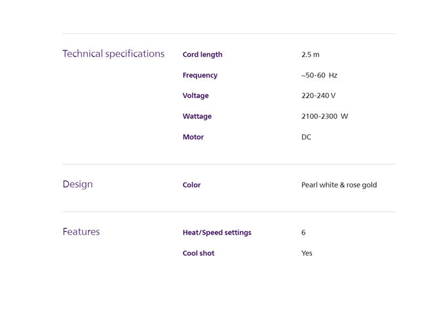Select the Wattage label
The height and width of the screenshot is (320, 426).
(197, 116)
